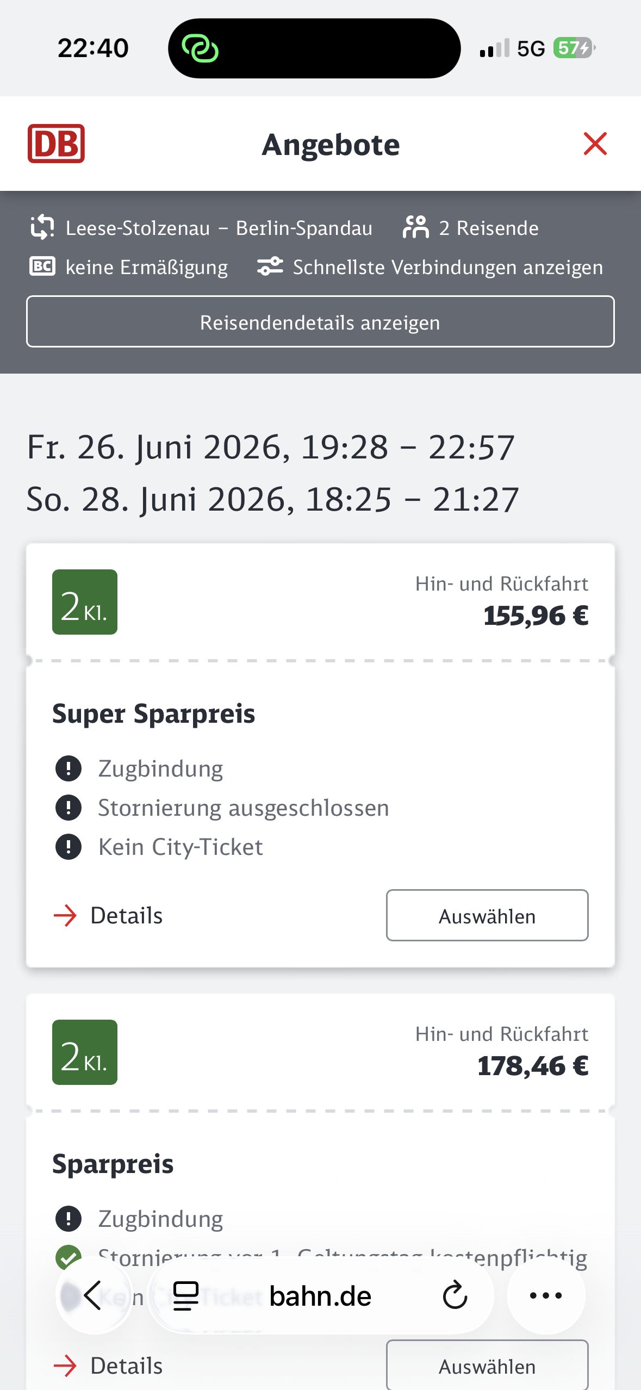Image resolution: width=641 pixels, height=1390 pixels.
Task: Reload the bahn.de page
Action: coord(455,1295)
